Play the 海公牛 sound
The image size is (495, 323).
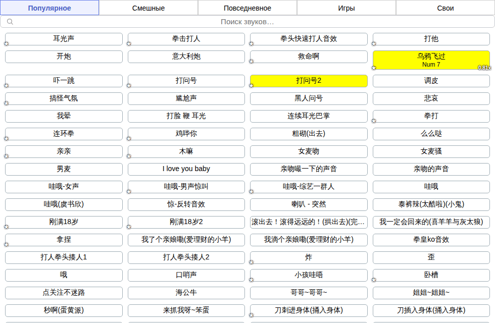click(186, 293)
